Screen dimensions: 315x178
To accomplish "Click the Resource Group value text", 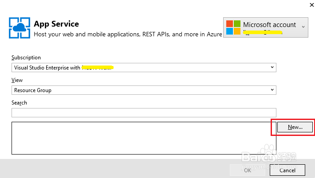I will (x=33, y=90).
